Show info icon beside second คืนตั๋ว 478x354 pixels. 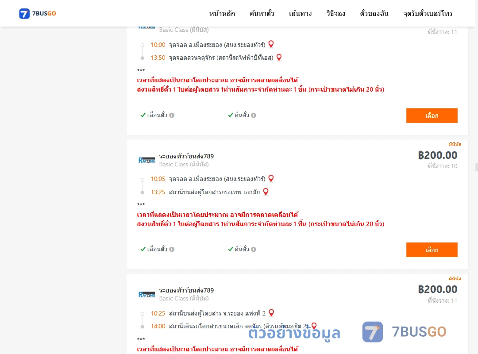coord(254,250)
